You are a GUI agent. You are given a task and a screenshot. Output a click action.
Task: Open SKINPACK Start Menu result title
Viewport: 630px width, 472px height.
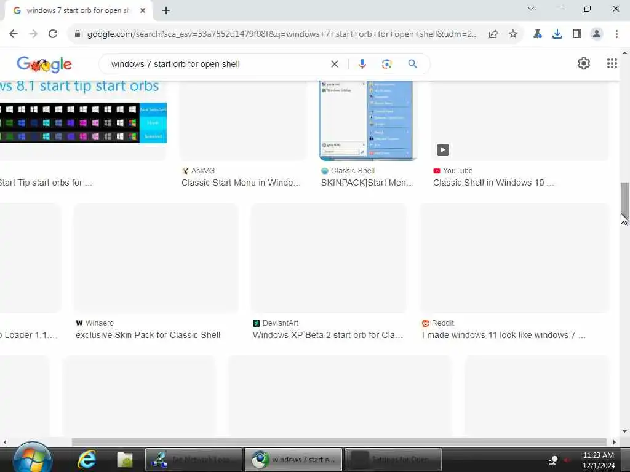click(x=367, y=183)
